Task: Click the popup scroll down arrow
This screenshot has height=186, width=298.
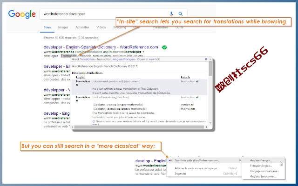Action: click(x=210, y=123)
